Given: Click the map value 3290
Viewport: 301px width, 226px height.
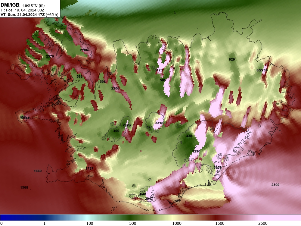Looking at the screenshot, I should point(196,151).
